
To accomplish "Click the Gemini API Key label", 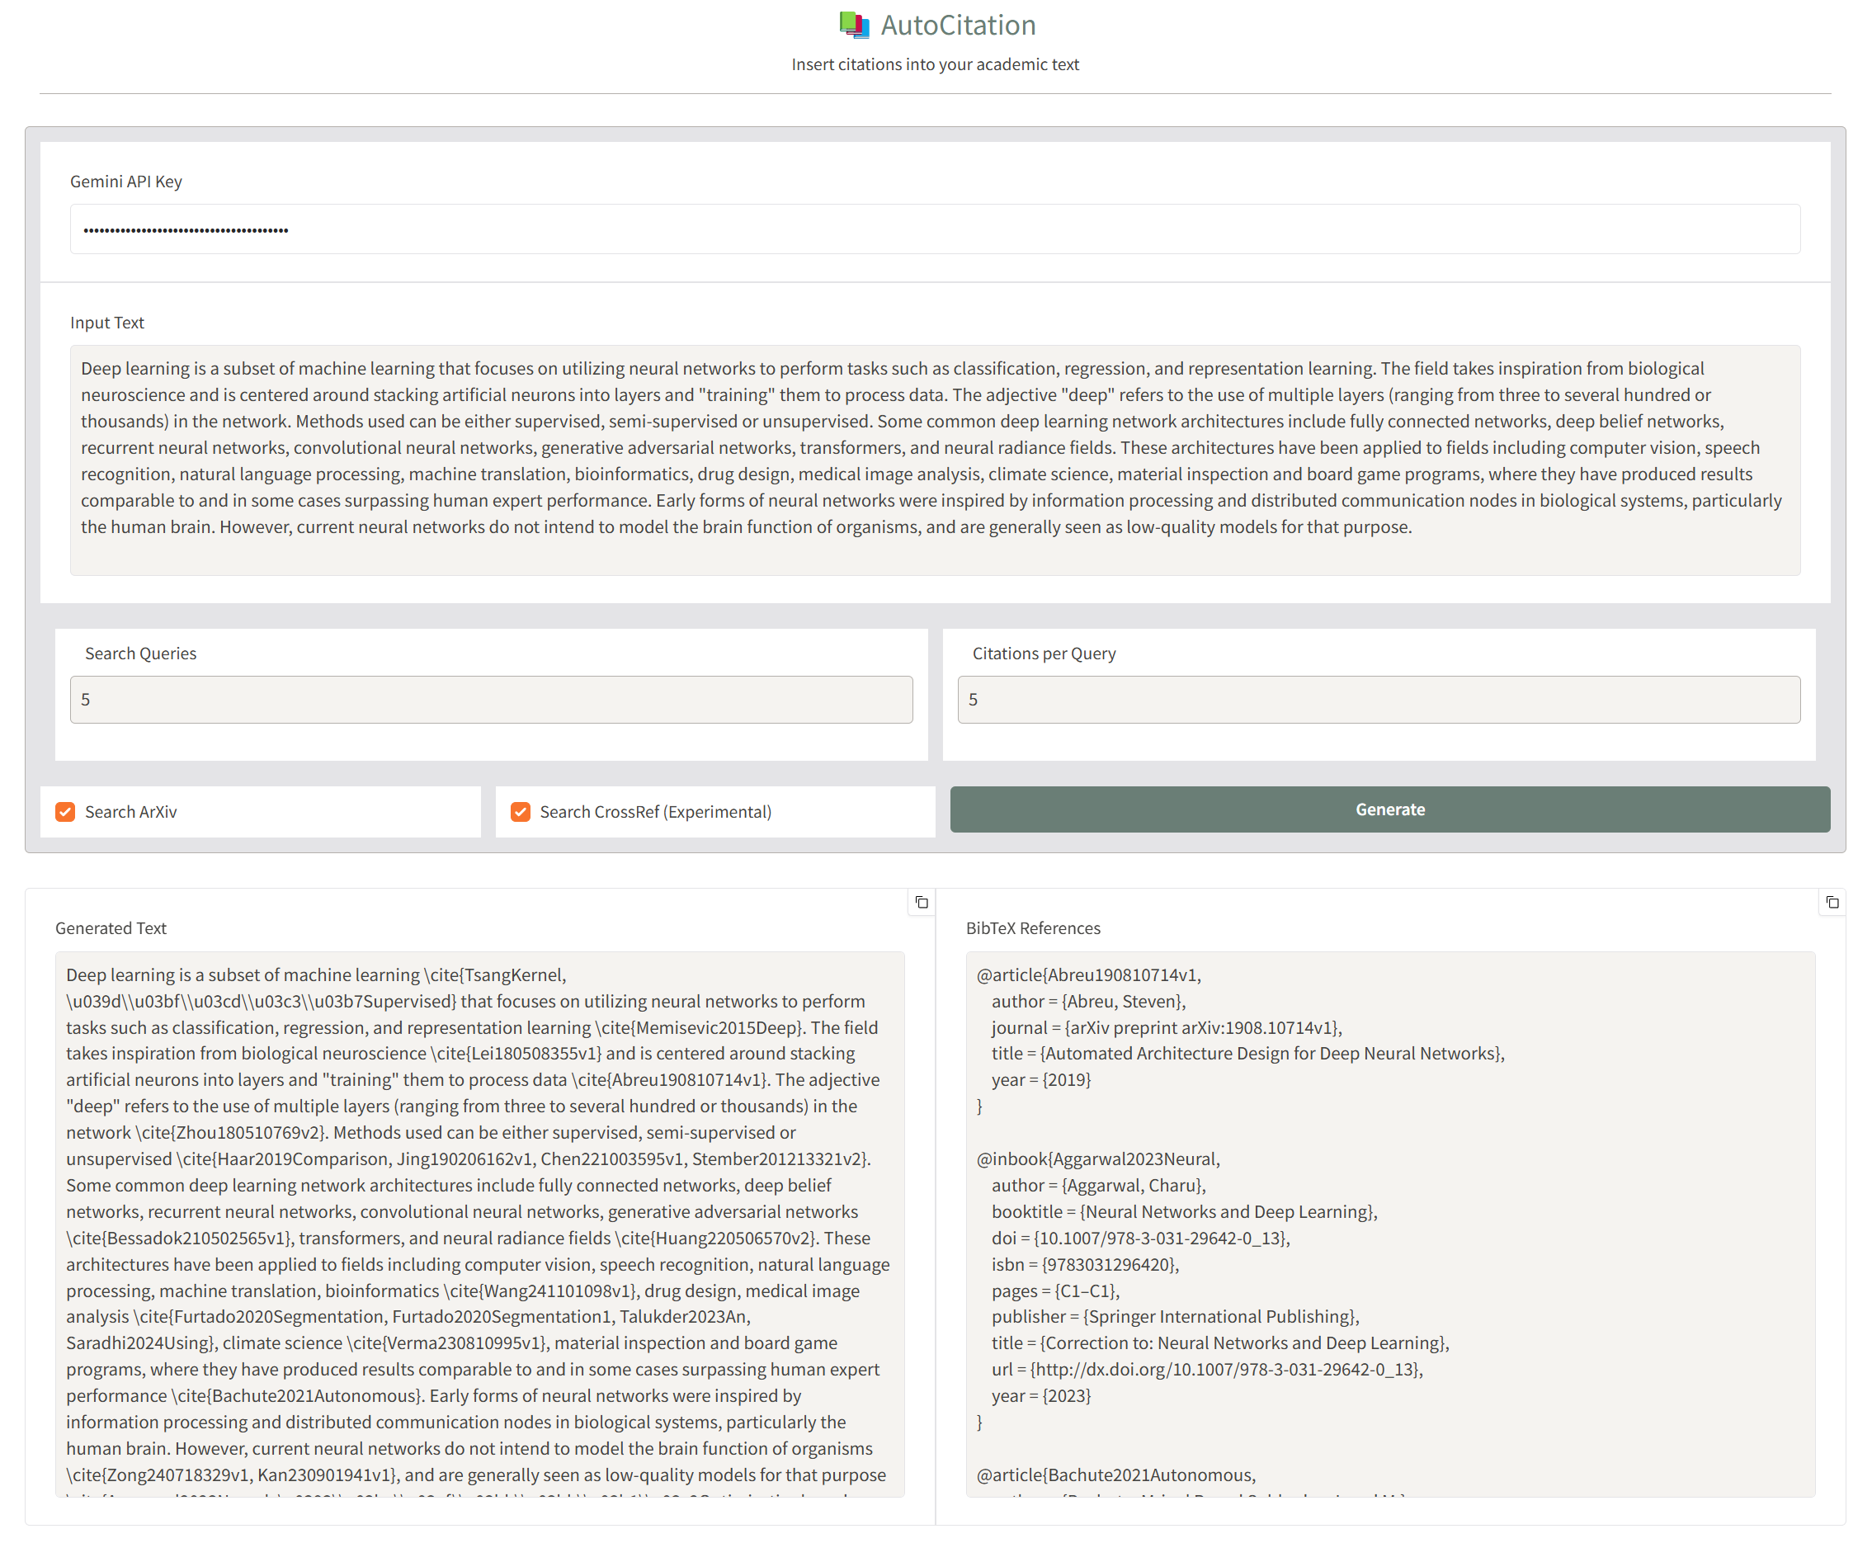I will pyautogui.click(x=126, y=182).
